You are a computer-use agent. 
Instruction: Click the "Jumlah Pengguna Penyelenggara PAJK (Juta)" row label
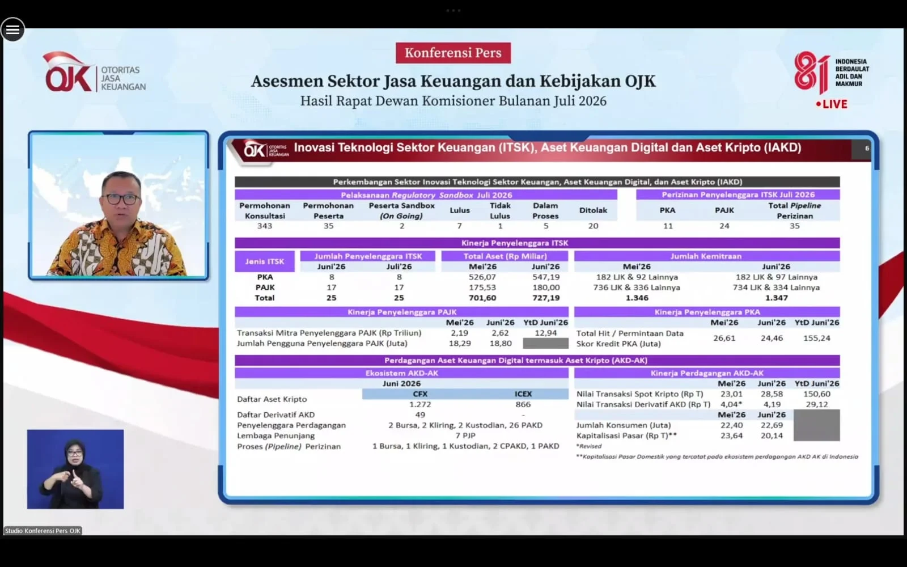click(322, 343)
